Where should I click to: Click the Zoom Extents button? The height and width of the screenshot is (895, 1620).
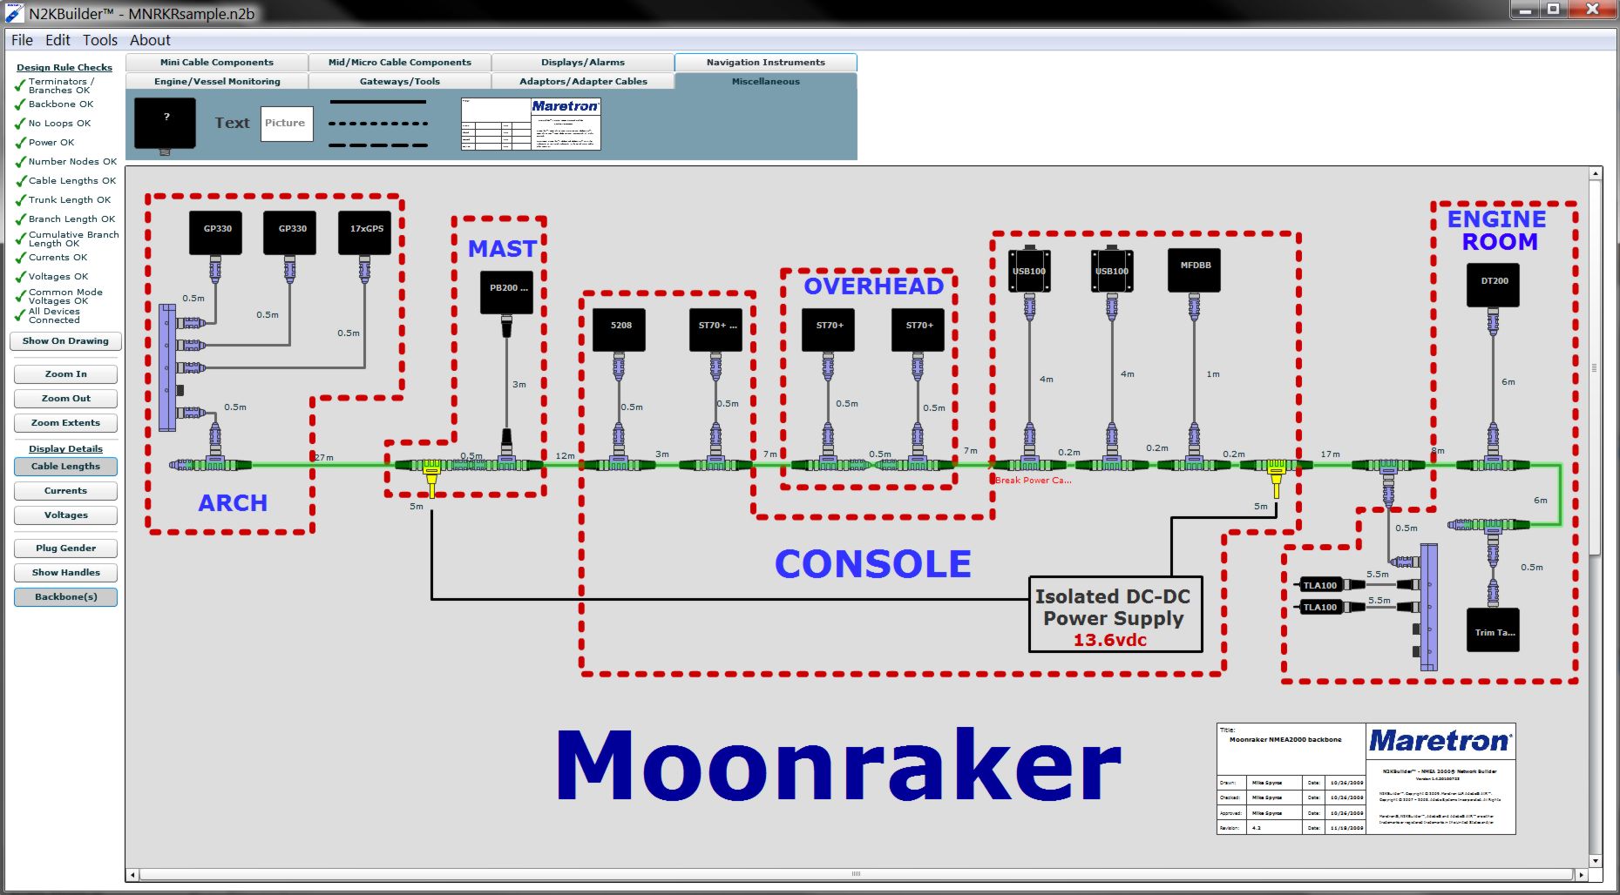[65, 423]
